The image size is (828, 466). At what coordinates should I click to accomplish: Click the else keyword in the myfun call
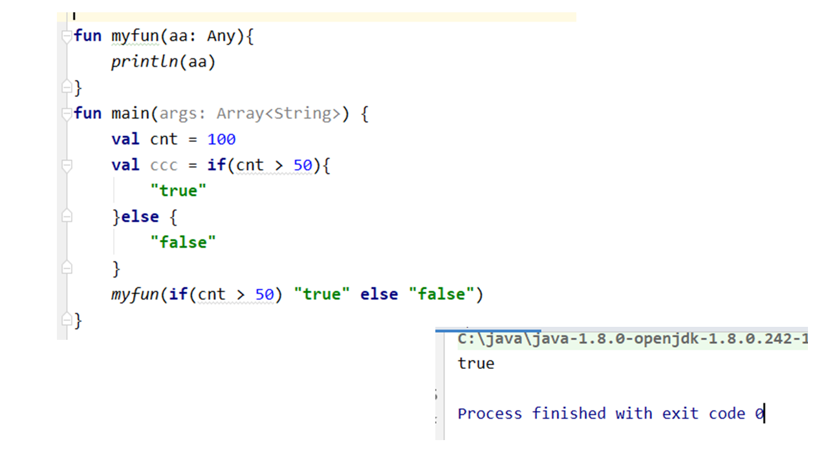379,294
